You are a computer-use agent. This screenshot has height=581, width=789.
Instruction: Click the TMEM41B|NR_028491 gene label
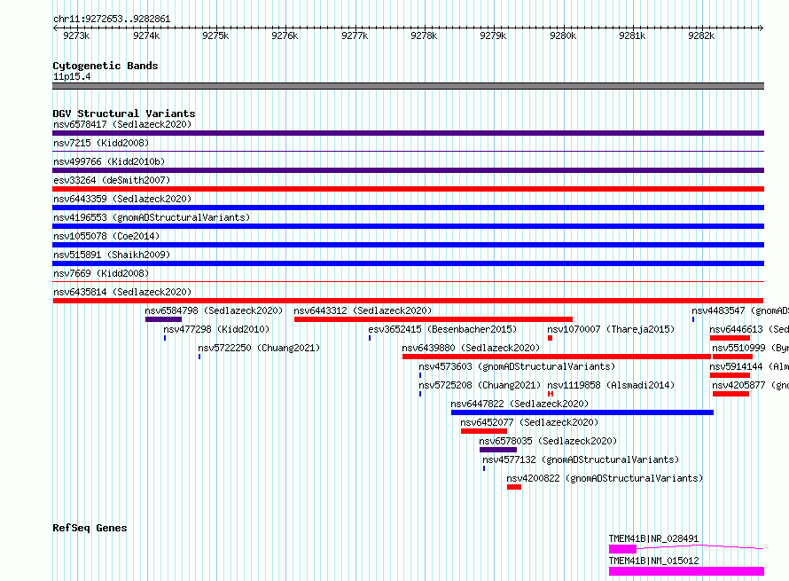pyautogui.click(x=653, y=538)
